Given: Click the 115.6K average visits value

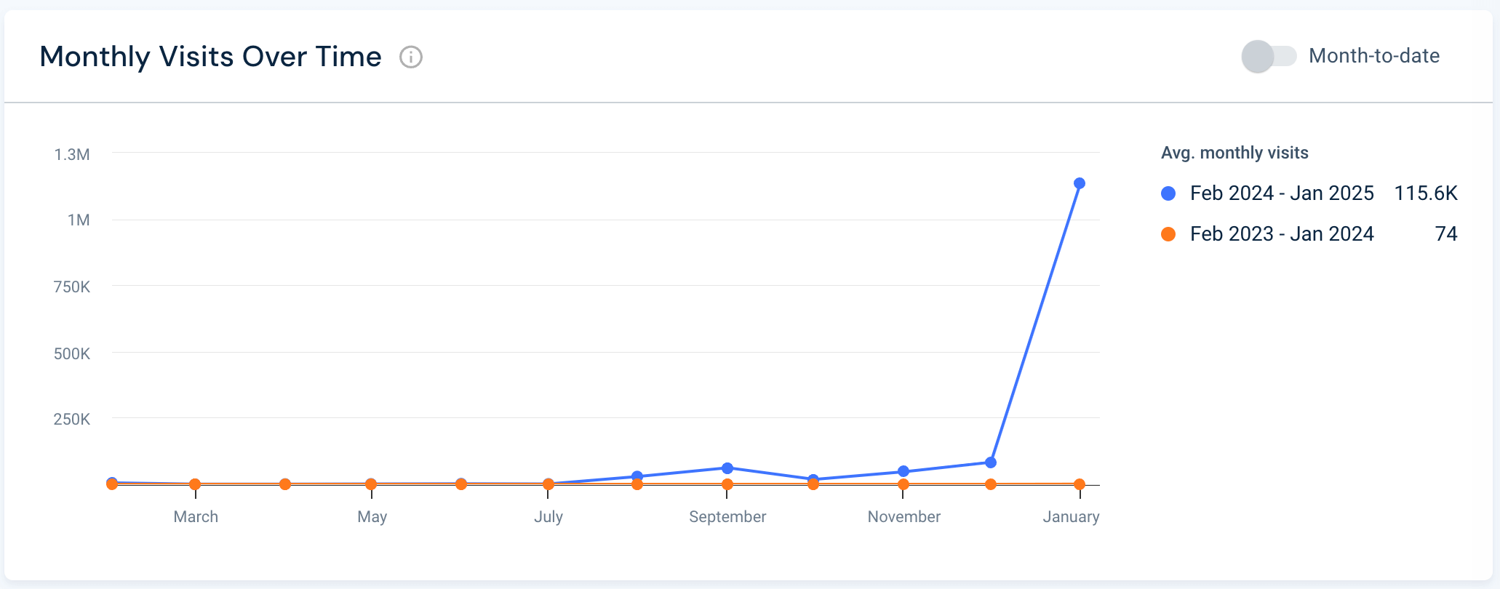Looking at the screenshot, I should point(1425,193).
